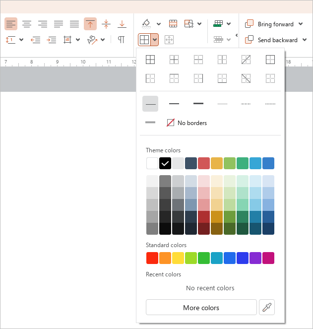Open line spacing dropdown arrow

(x=21, y=40)
